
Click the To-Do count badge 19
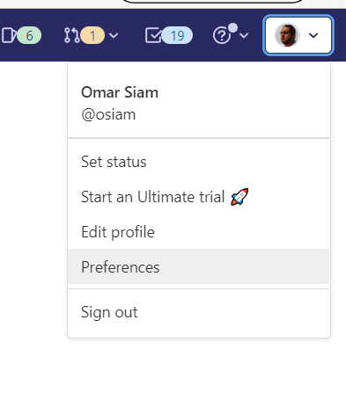click(177, 35)
